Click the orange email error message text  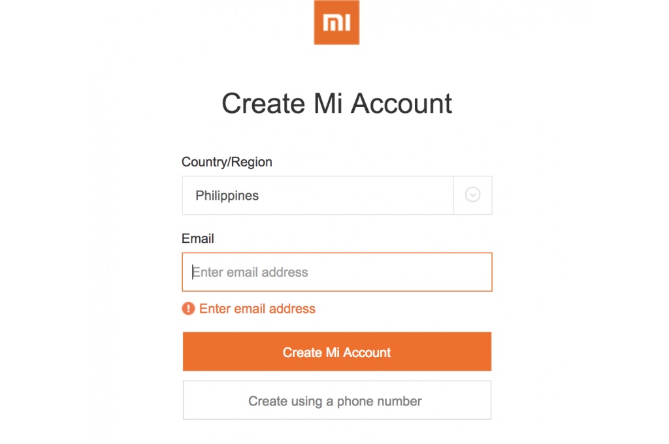(257, 309)
